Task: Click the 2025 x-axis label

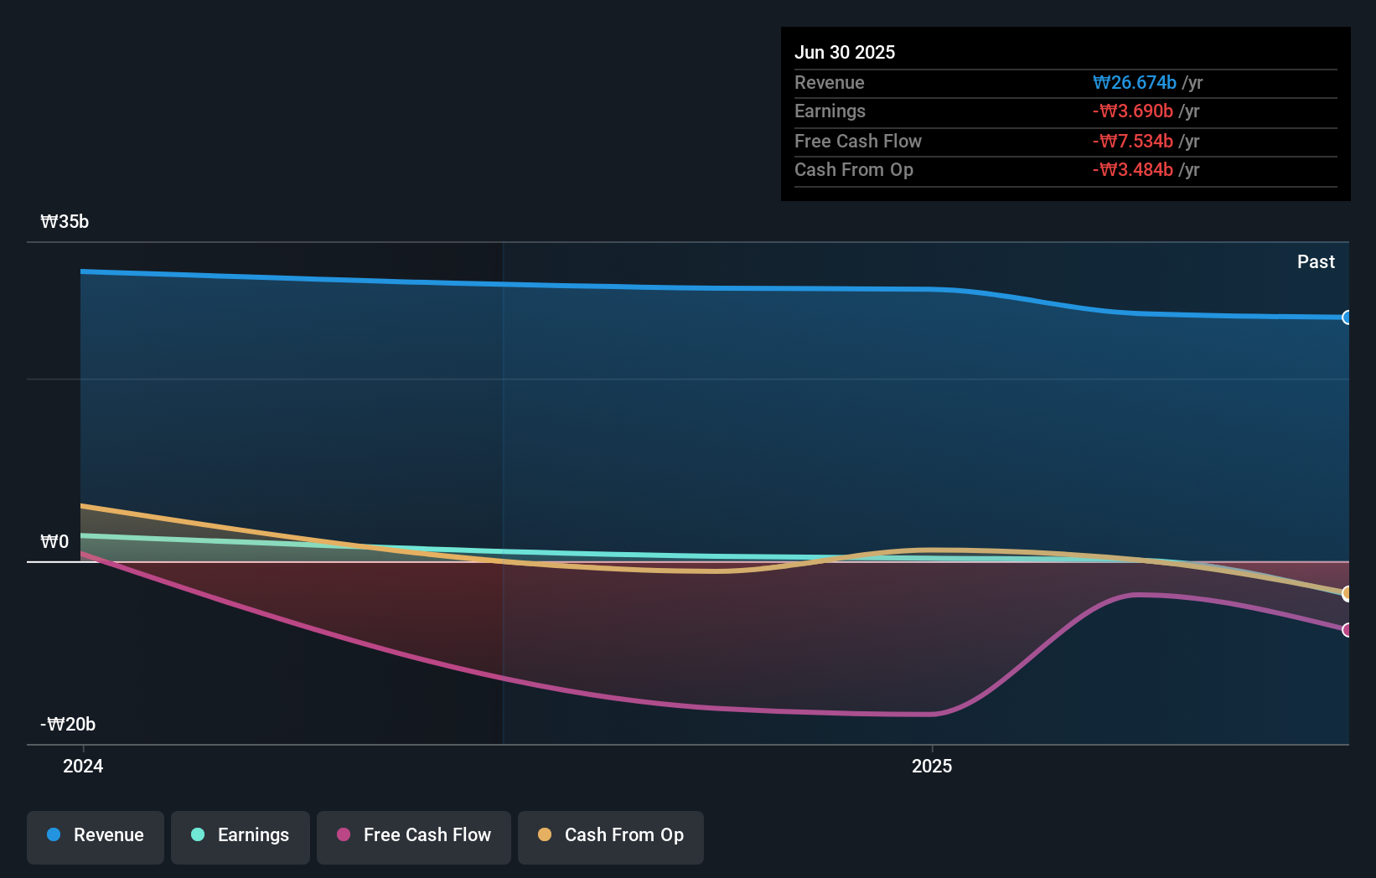Action: coord(932,766)
